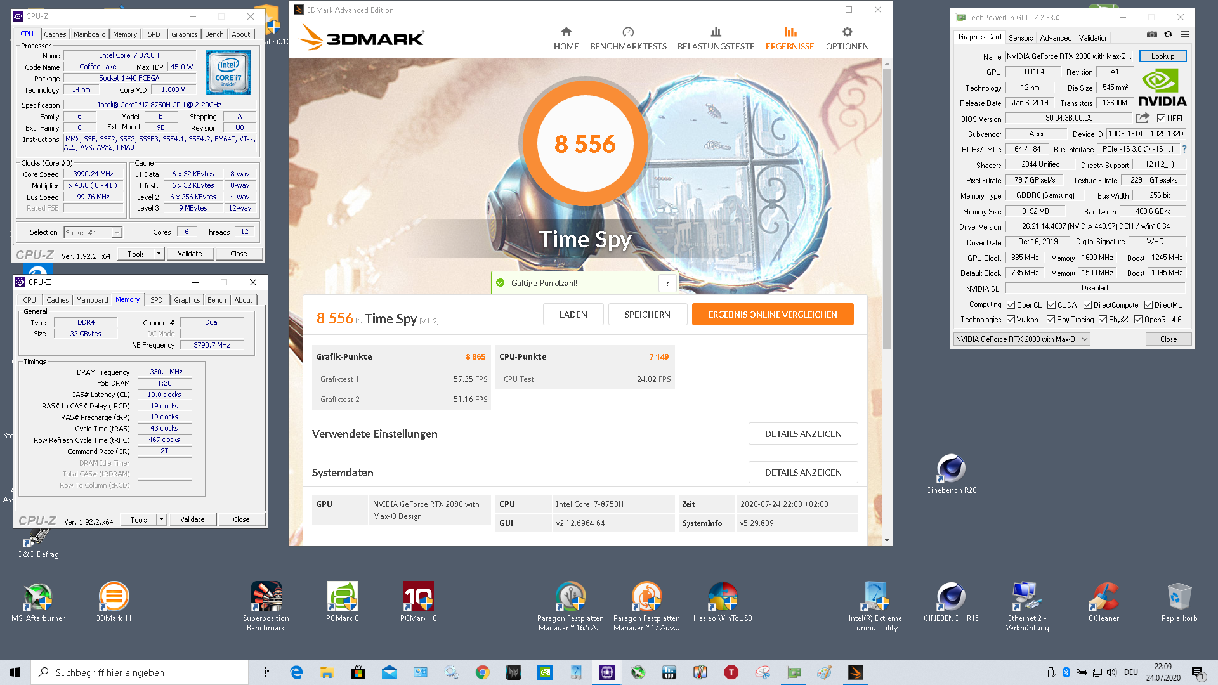Toggle Vulkan checkbox in GPU-Z
This screenshot has height=685, width=1218.
point(1011,320)
